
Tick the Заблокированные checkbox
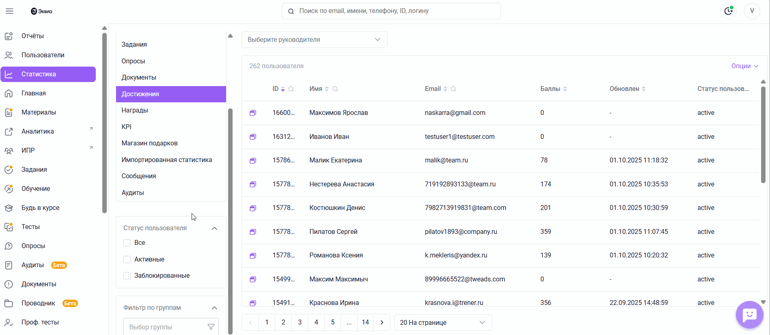(x=127, y=276)
